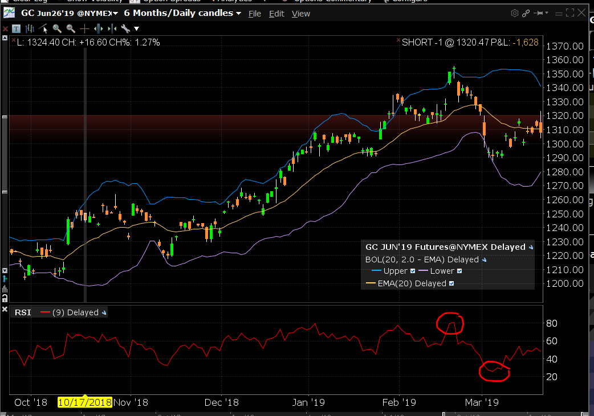594x416 pixels.
Task: Open the View menu
Action: 301,14
